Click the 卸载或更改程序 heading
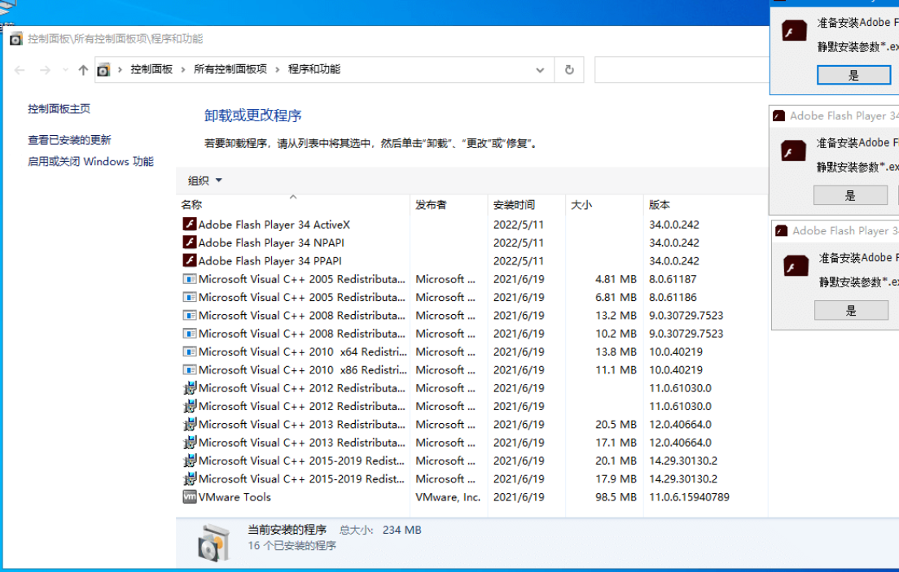 click(252, 116)
